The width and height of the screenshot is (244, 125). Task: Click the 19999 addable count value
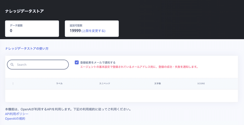75,31
